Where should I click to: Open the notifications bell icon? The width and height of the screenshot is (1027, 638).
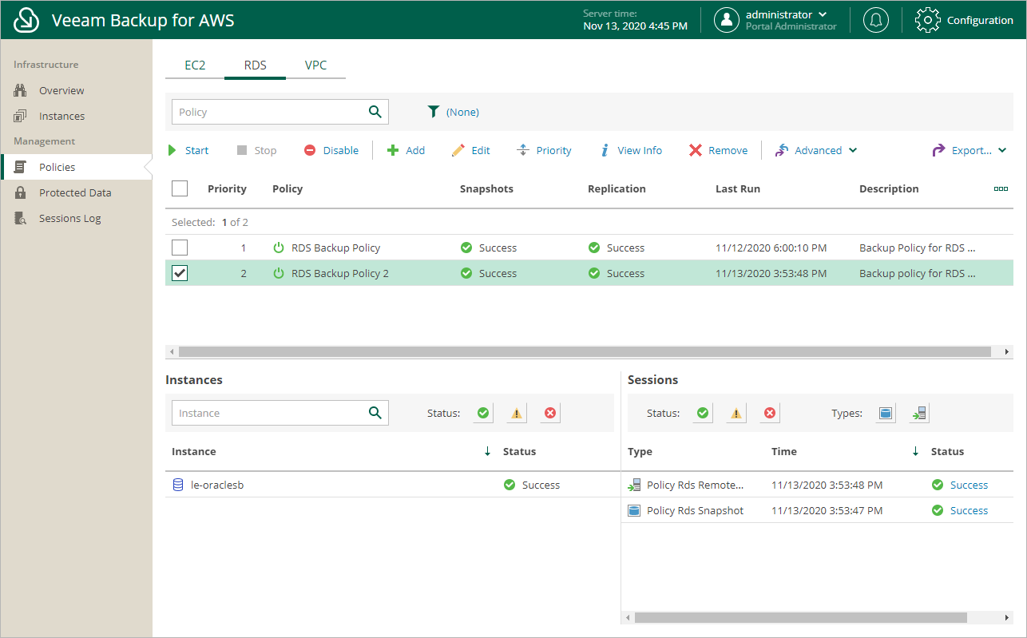coord(876,20)
